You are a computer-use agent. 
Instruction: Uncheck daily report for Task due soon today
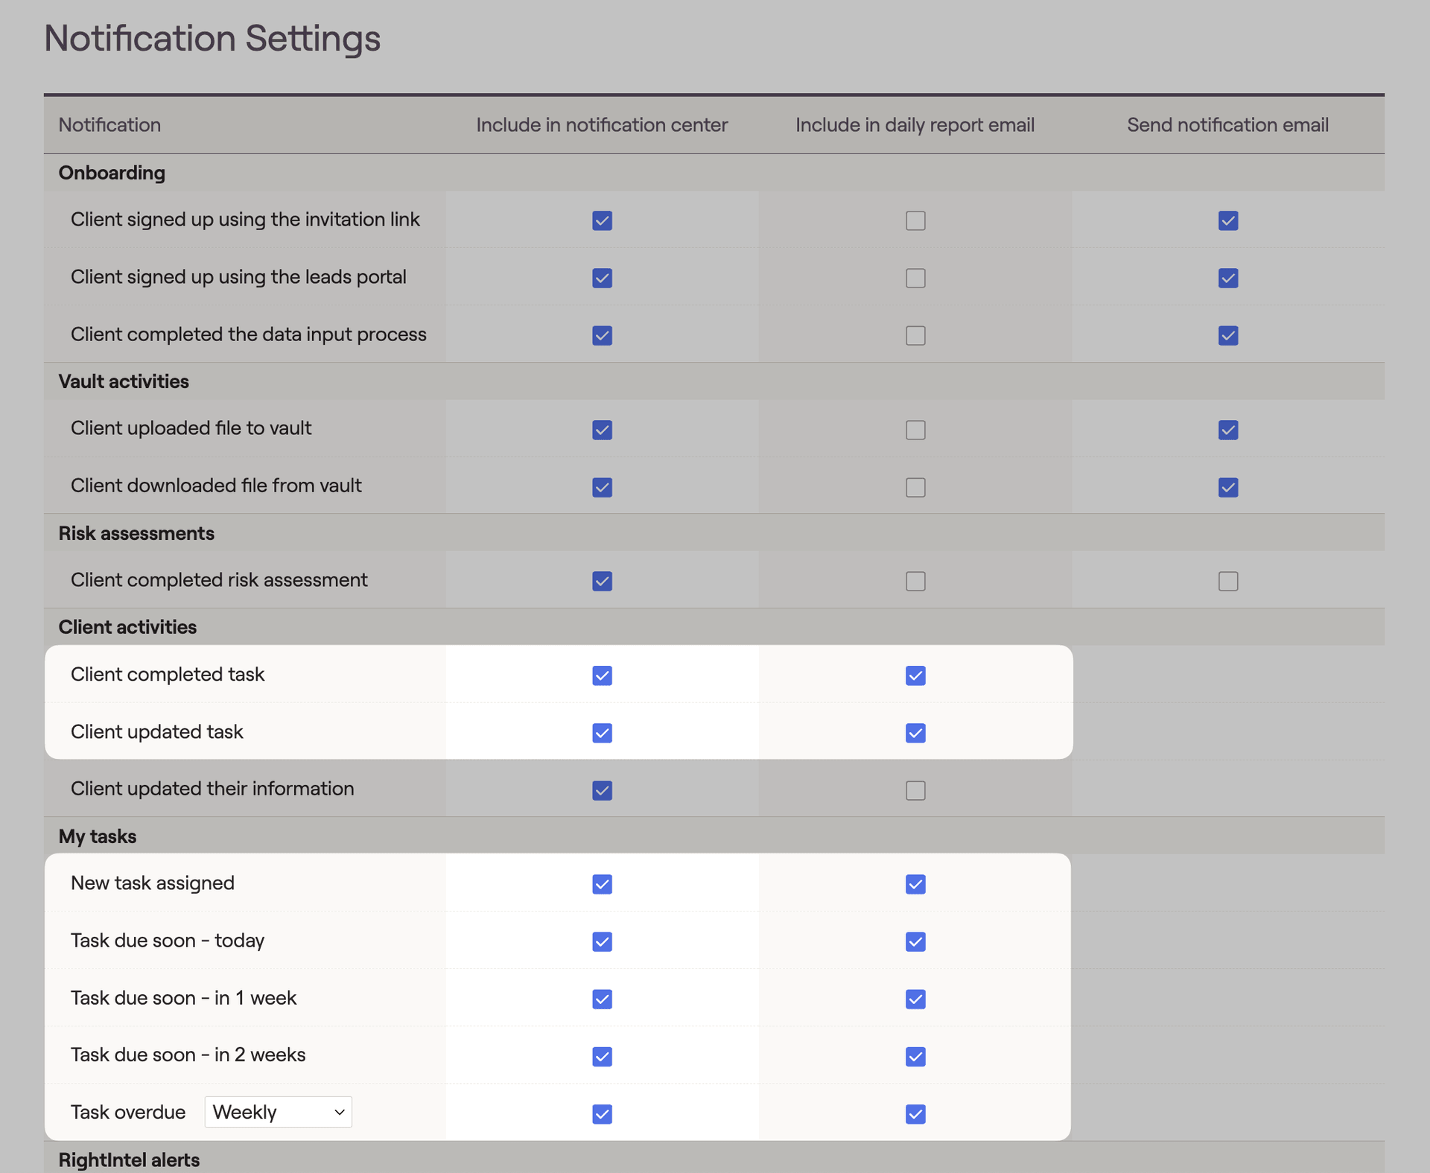coord(915,941)
